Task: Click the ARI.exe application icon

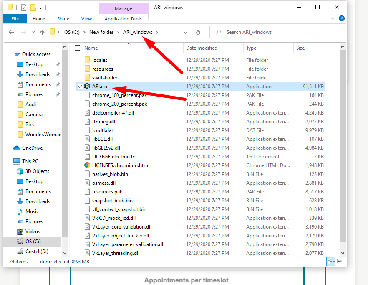Action: 87,87
